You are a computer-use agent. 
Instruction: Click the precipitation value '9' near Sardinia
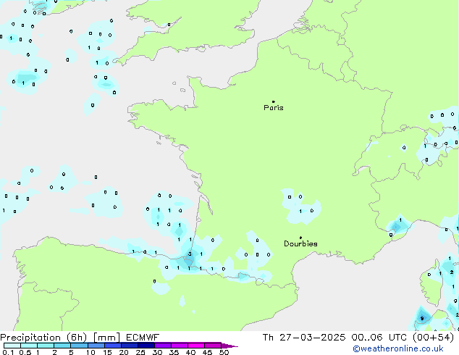click(422, 318)
